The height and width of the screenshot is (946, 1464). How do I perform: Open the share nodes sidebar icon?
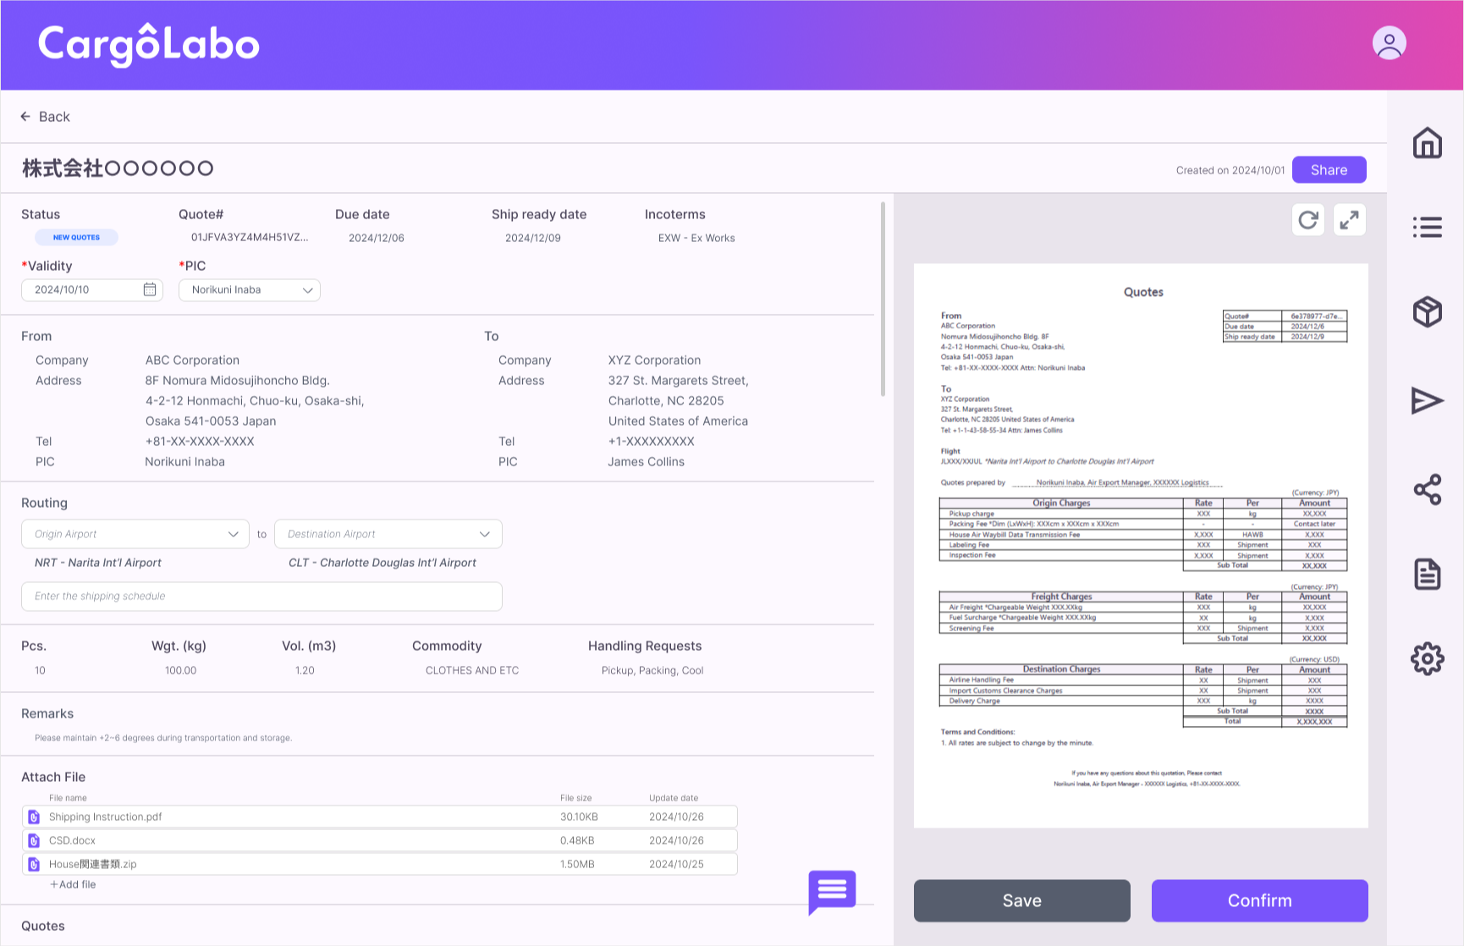(1427, 489)
